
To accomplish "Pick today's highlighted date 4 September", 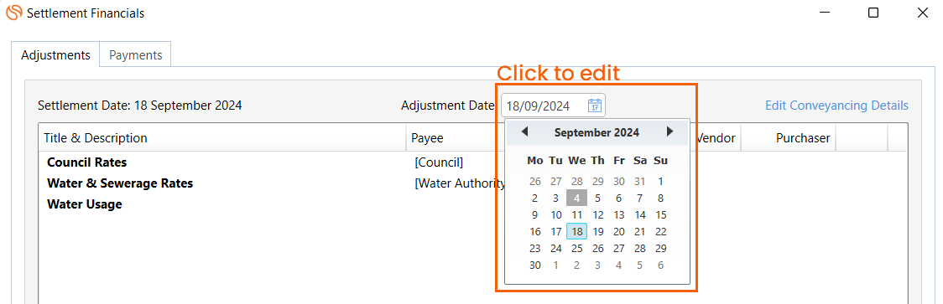I will (576, 198).
